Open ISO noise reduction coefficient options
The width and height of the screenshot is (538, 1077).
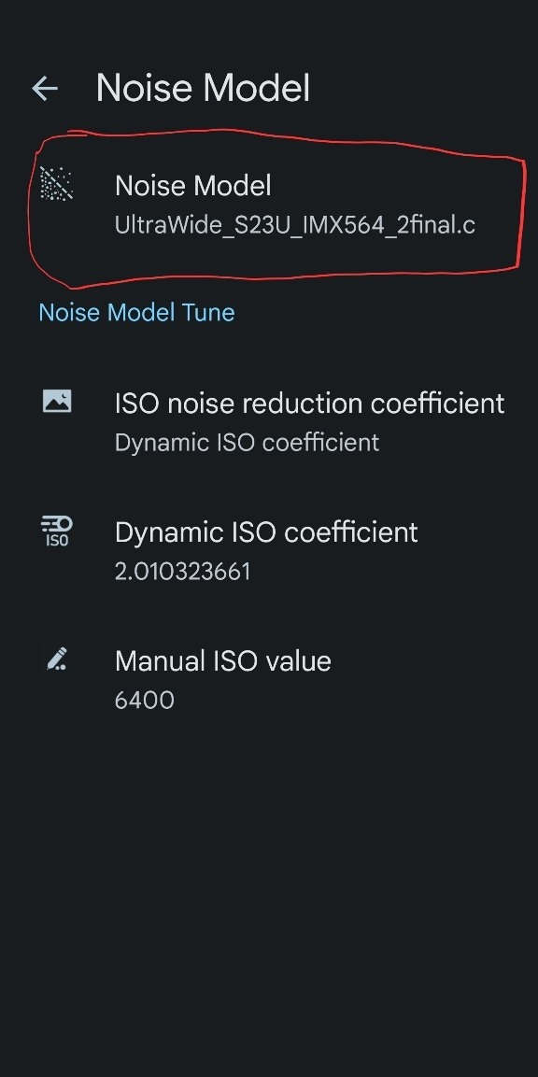[x=269, y=421]
